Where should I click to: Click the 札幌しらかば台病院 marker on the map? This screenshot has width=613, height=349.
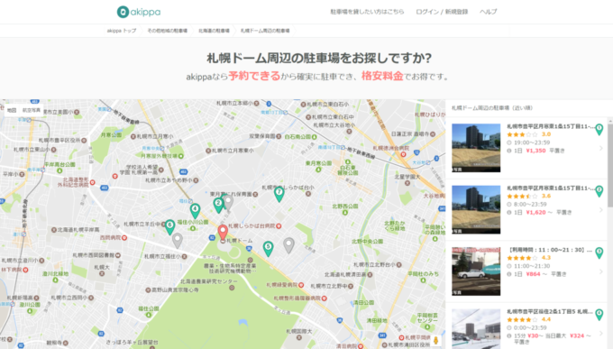[279, 226]
